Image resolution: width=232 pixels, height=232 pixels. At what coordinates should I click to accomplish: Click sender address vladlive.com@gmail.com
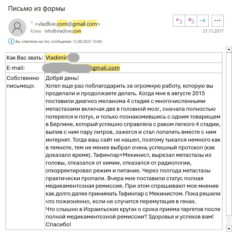click(67, 24)
